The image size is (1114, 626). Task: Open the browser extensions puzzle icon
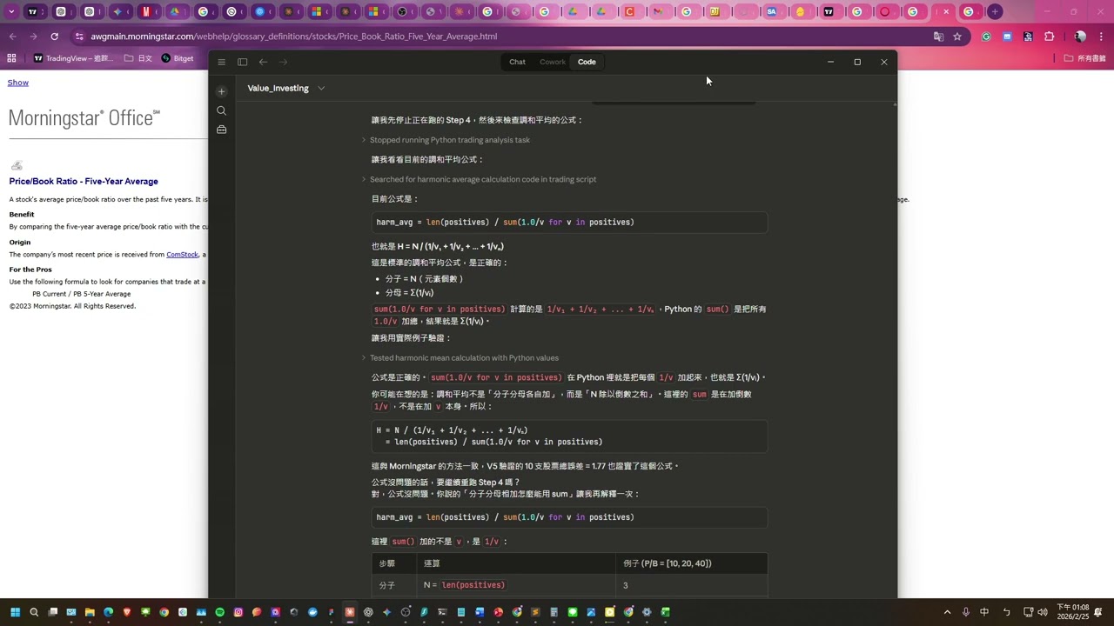(x=1049, y=37)
